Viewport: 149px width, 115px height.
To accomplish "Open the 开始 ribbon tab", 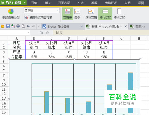I will [34, 3].
